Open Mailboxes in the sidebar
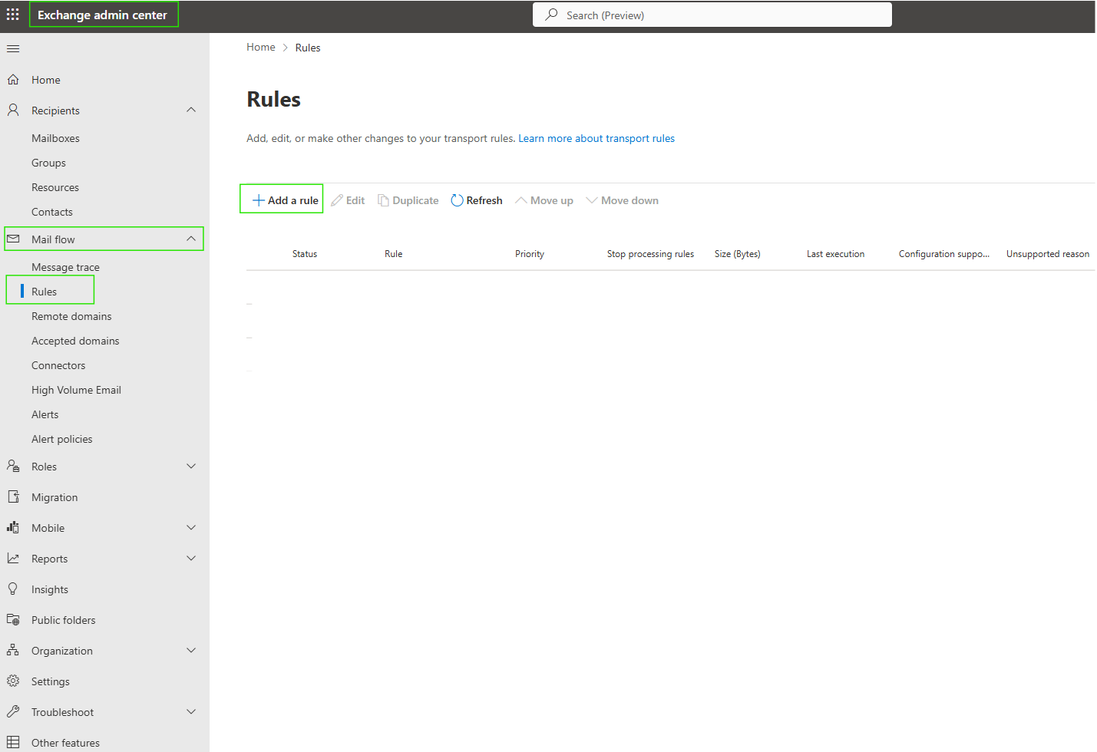The width and height of the screenshot is (1097, 752). [x=55, y=138]
